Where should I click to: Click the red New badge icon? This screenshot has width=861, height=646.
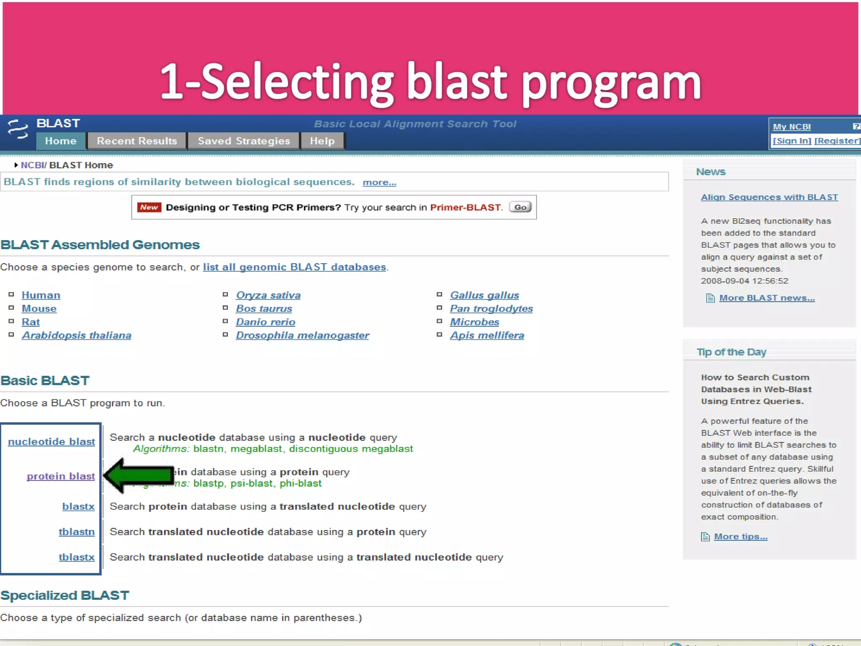coord(149,207)
